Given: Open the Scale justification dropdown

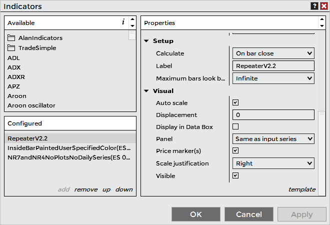Looking at the screenshot, I should (273, 163).
